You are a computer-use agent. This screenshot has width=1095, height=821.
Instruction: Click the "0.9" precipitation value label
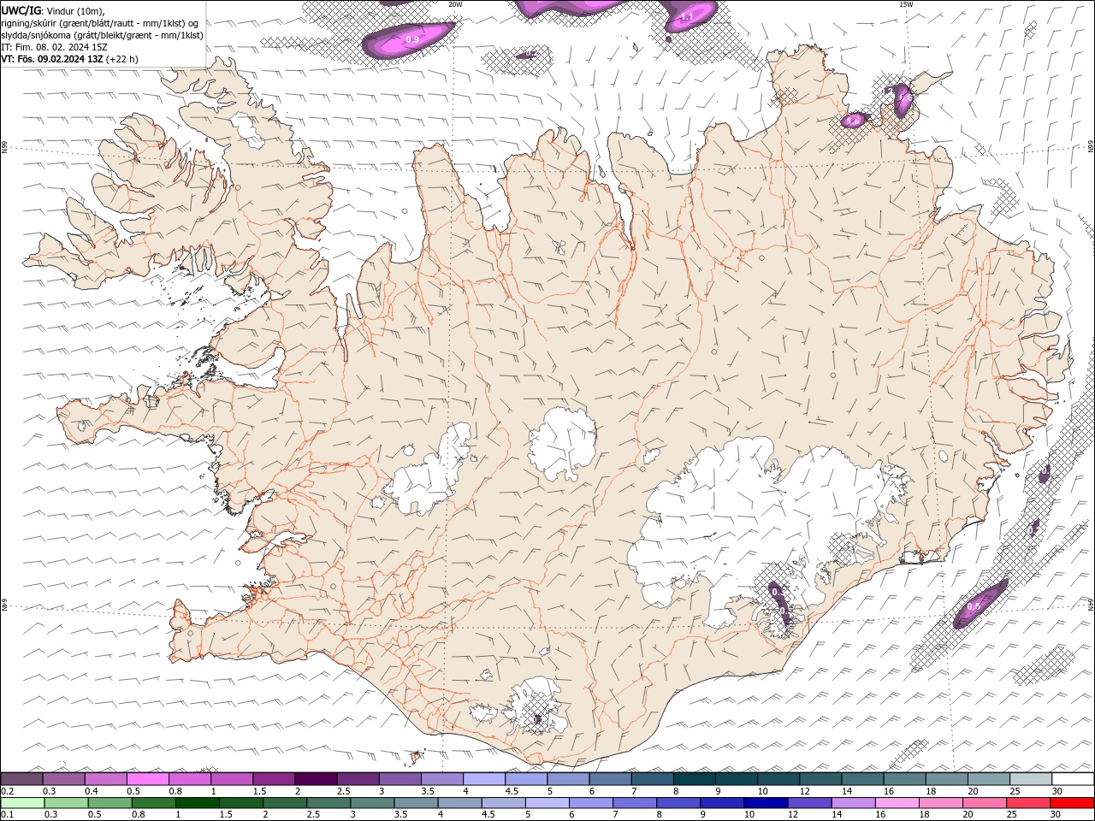[x=412, y=39]
